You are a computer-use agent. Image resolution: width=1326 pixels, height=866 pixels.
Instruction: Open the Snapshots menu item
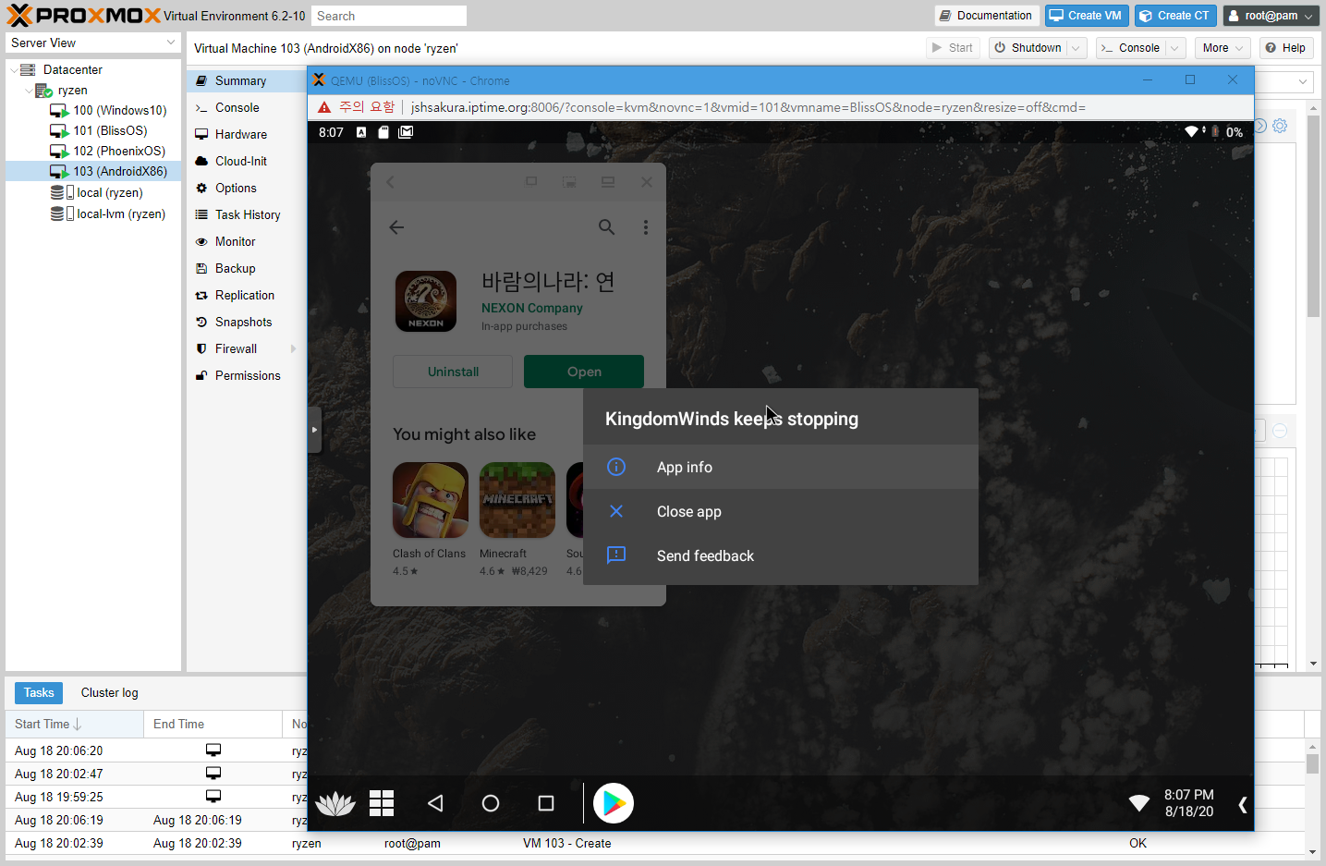click(247, 322)
